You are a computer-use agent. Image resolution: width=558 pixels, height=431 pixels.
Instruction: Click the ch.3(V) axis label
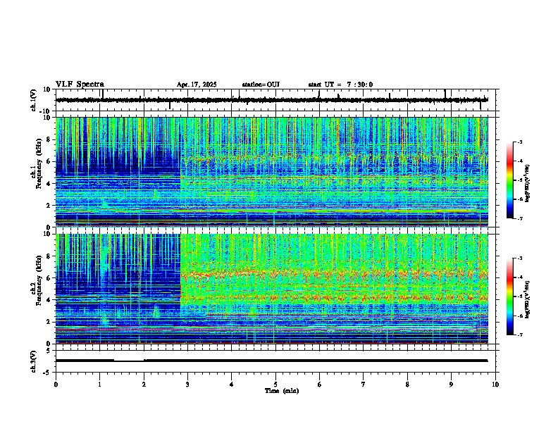coord(34,361)
